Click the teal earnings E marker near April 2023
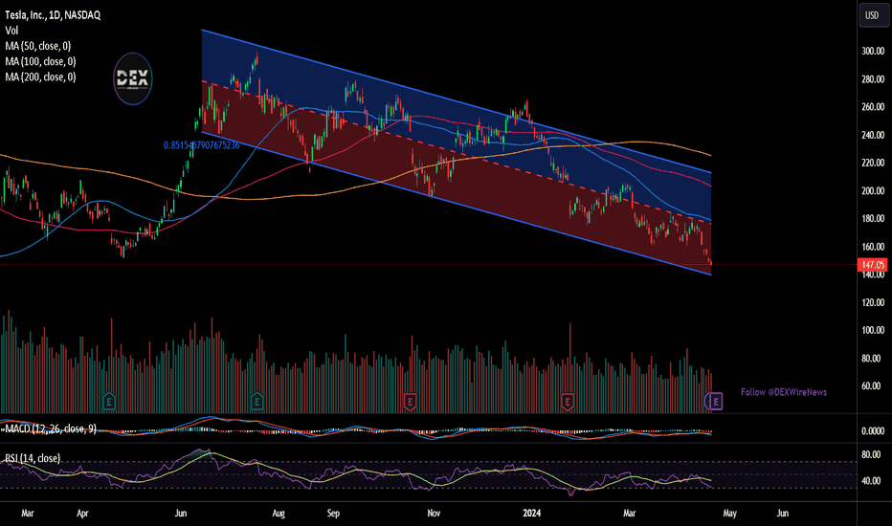Screen dimensions: 892x526 [x=109, y=402]
